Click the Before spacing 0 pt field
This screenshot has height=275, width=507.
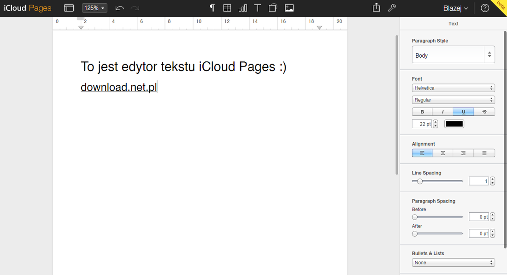479,217
